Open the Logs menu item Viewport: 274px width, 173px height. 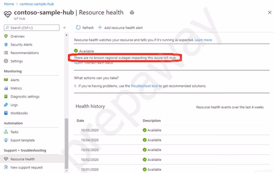pos(14,105)
